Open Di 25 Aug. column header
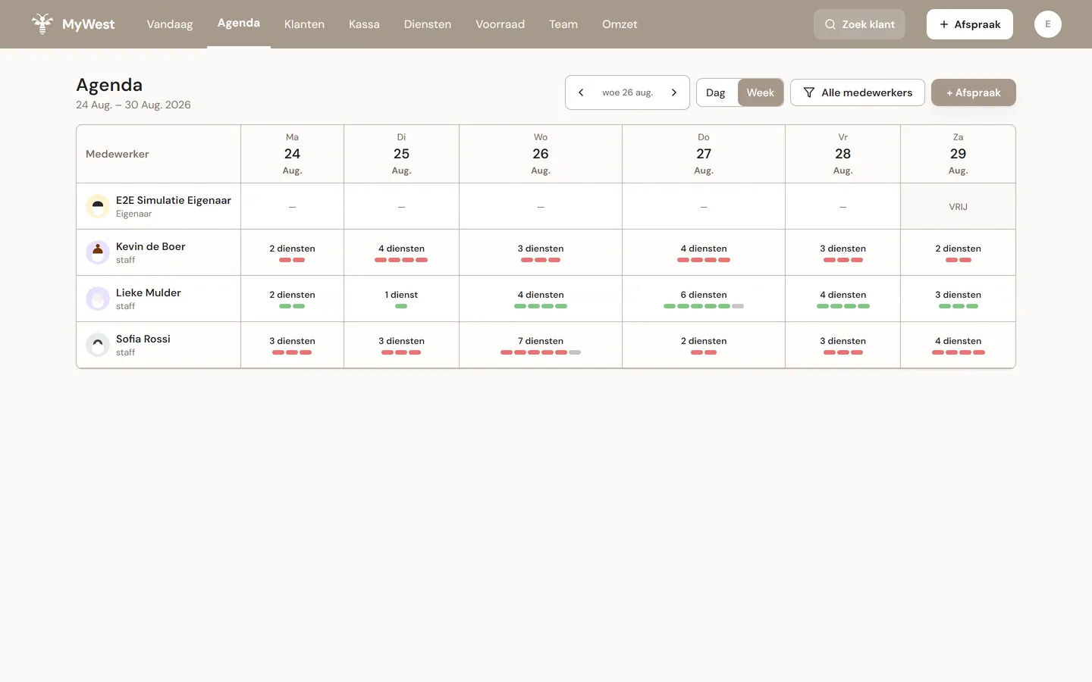Viewport: 1092px width, 682px height. (401, 154)
